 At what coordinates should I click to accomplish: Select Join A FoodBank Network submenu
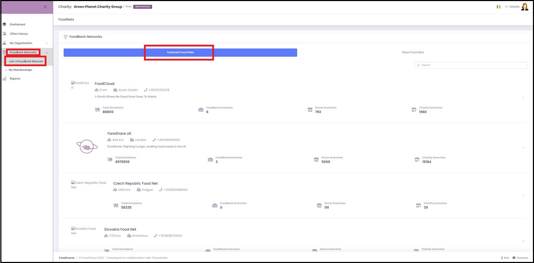(26, 61)
